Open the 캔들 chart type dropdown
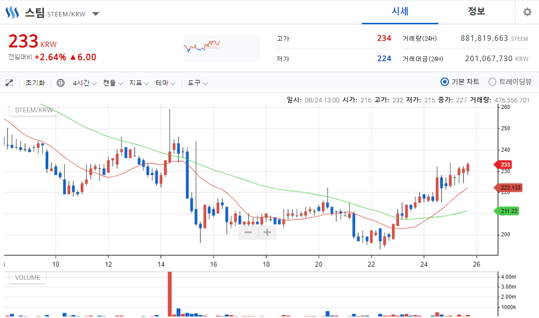The width and height of the screenshot is (539, 318). [x=113, y=83]
